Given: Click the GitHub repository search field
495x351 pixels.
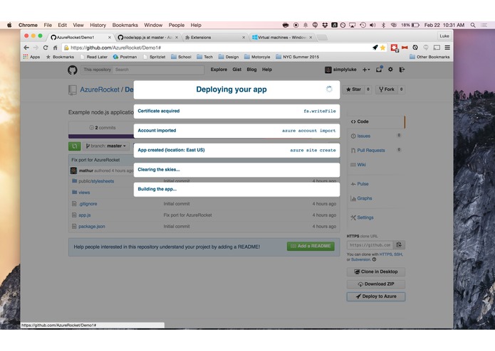Looking at the screenshot, I should pos(158,70).
